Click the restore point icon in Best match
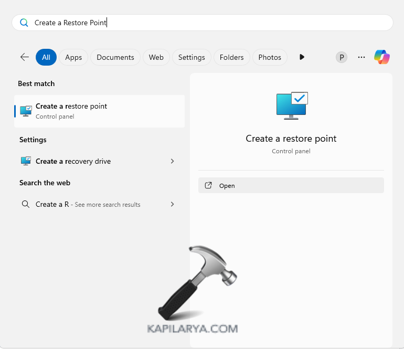Viewport: 404px width, 349px height. click(26, 111)
